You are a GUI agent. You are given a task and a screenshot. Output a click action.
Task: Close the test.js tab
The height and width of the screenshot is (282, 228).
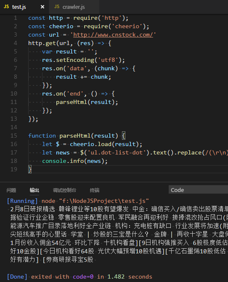tap(42, 7)
